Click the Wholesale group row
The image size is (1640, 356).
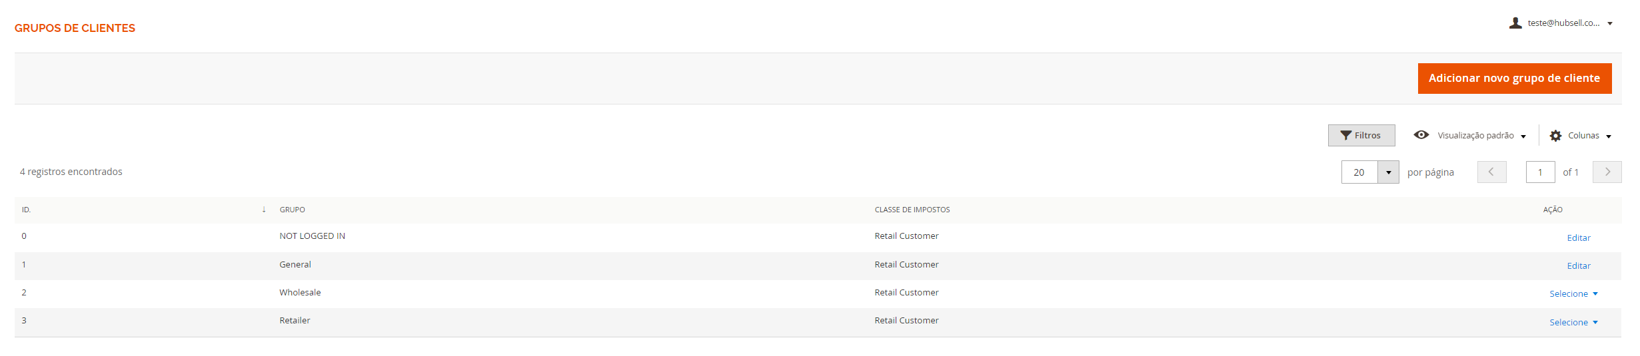coord(300,293)
